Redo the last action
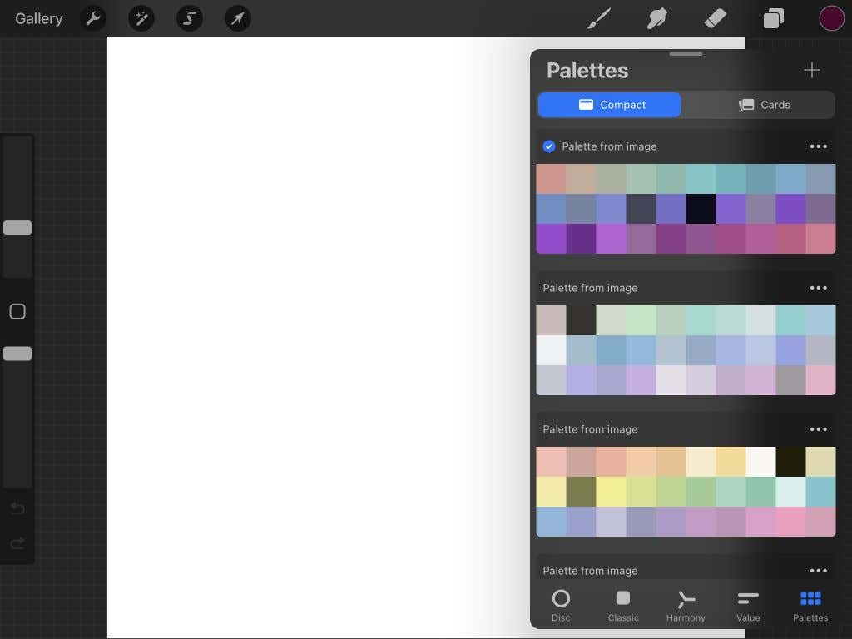The image size is (852, 639). click(x=17, y=543)
